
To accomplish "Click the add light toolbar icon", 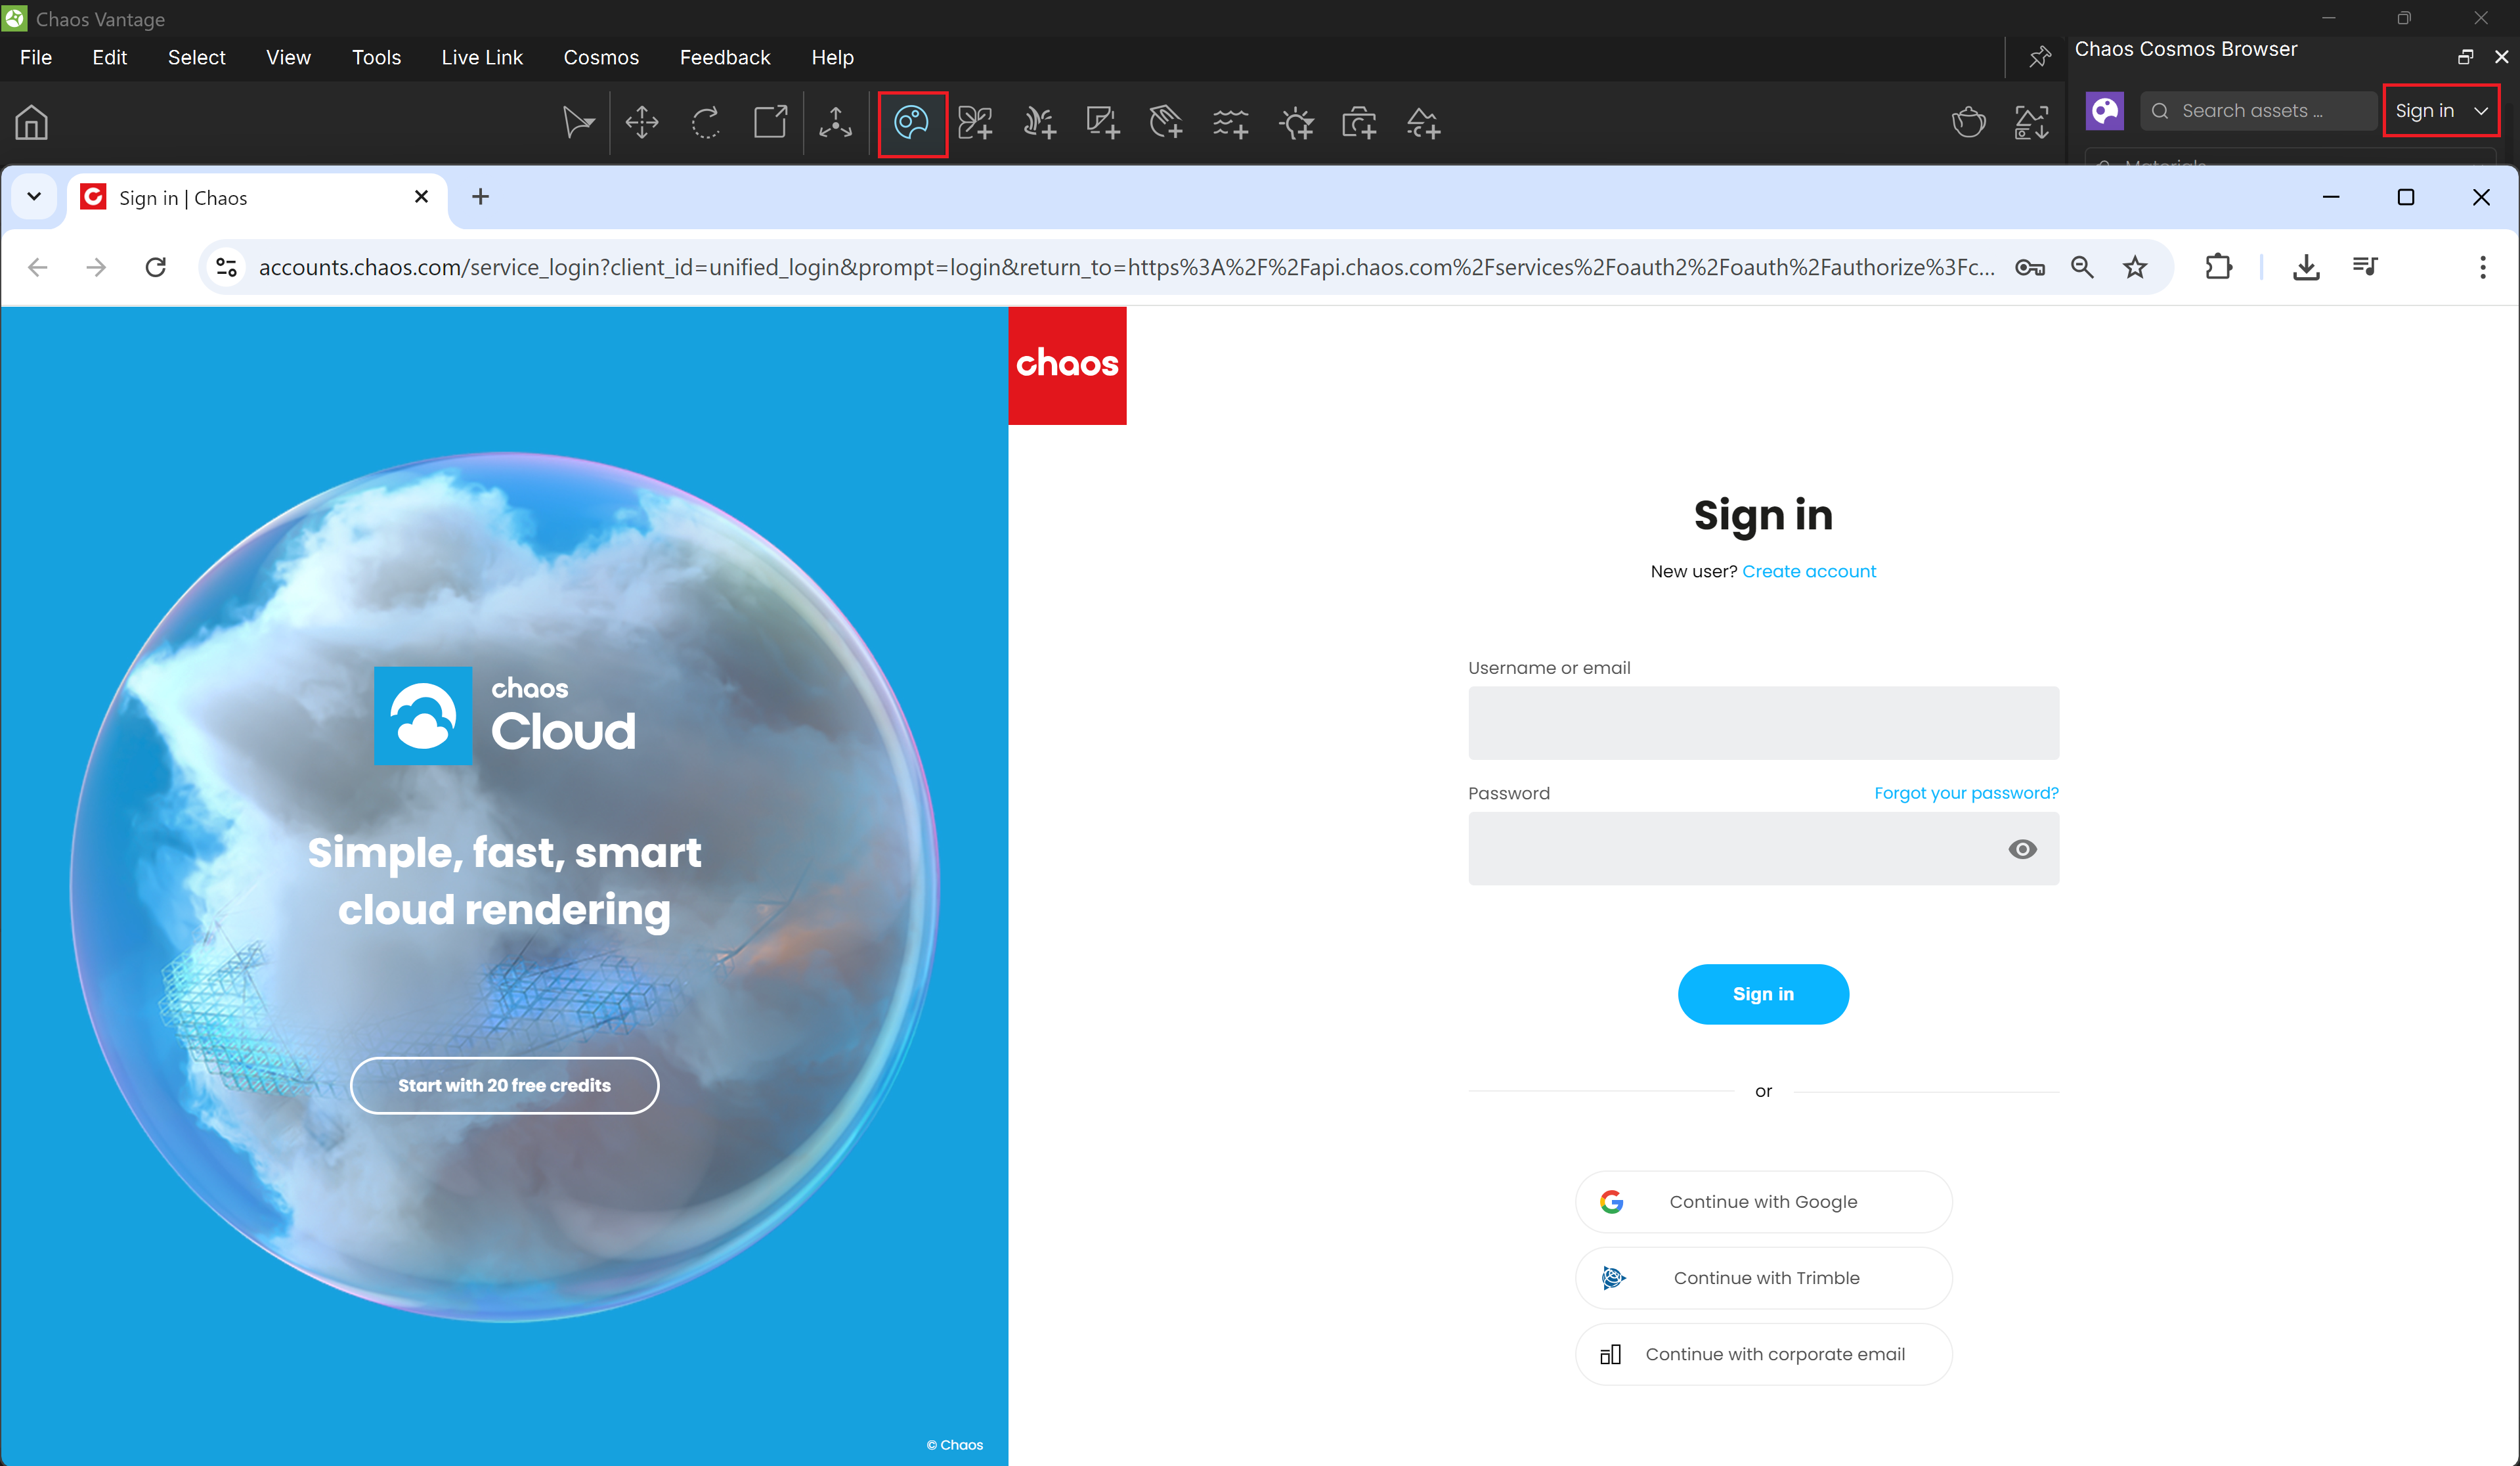I will pos(1296,123).
